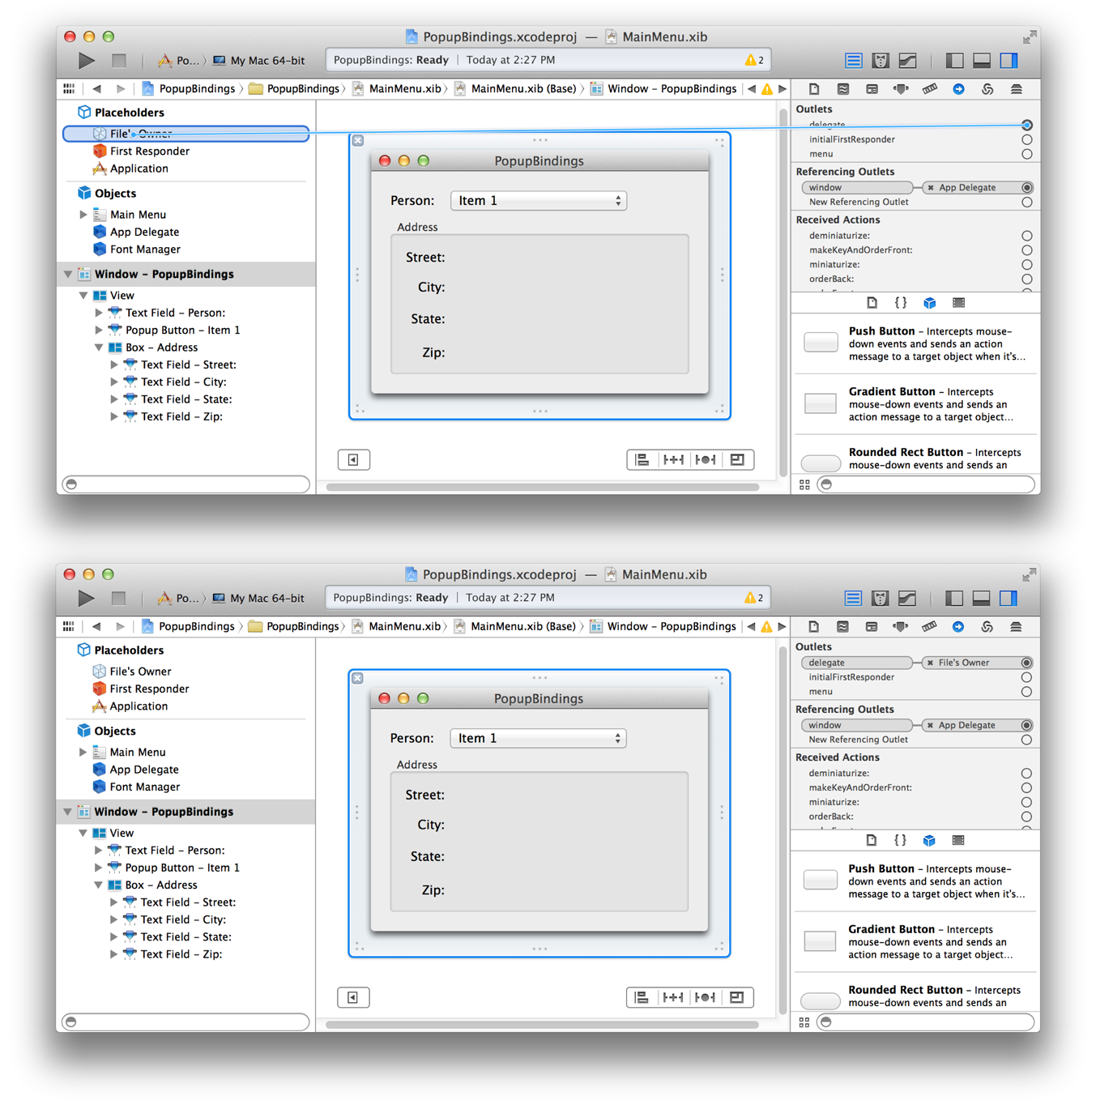1096x1109 pixels.
Task: Expand Main Menu in top window outline
Action: click(83, 215)
